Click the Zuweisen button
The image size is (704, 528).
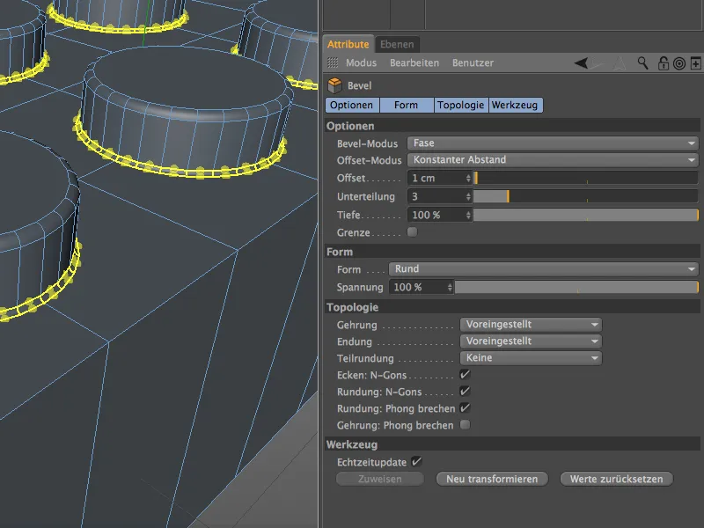point(380,479)
